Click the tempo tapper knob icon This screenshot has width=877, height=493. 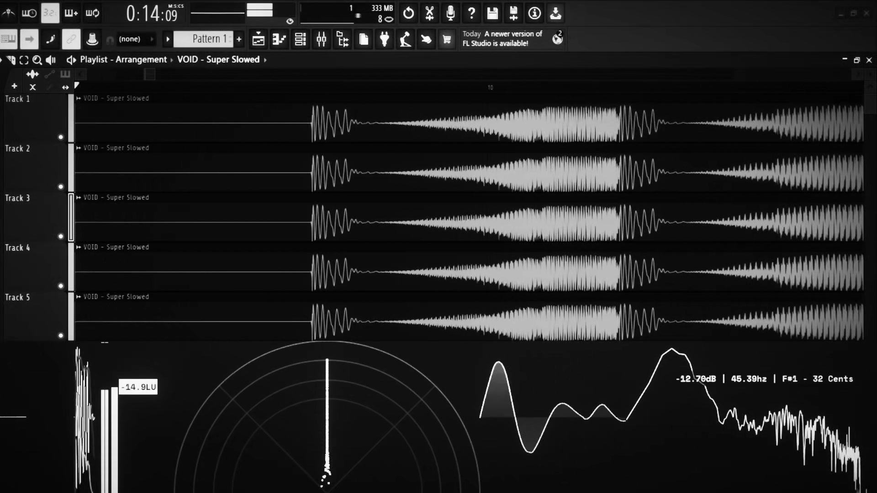tap(92, 39)
